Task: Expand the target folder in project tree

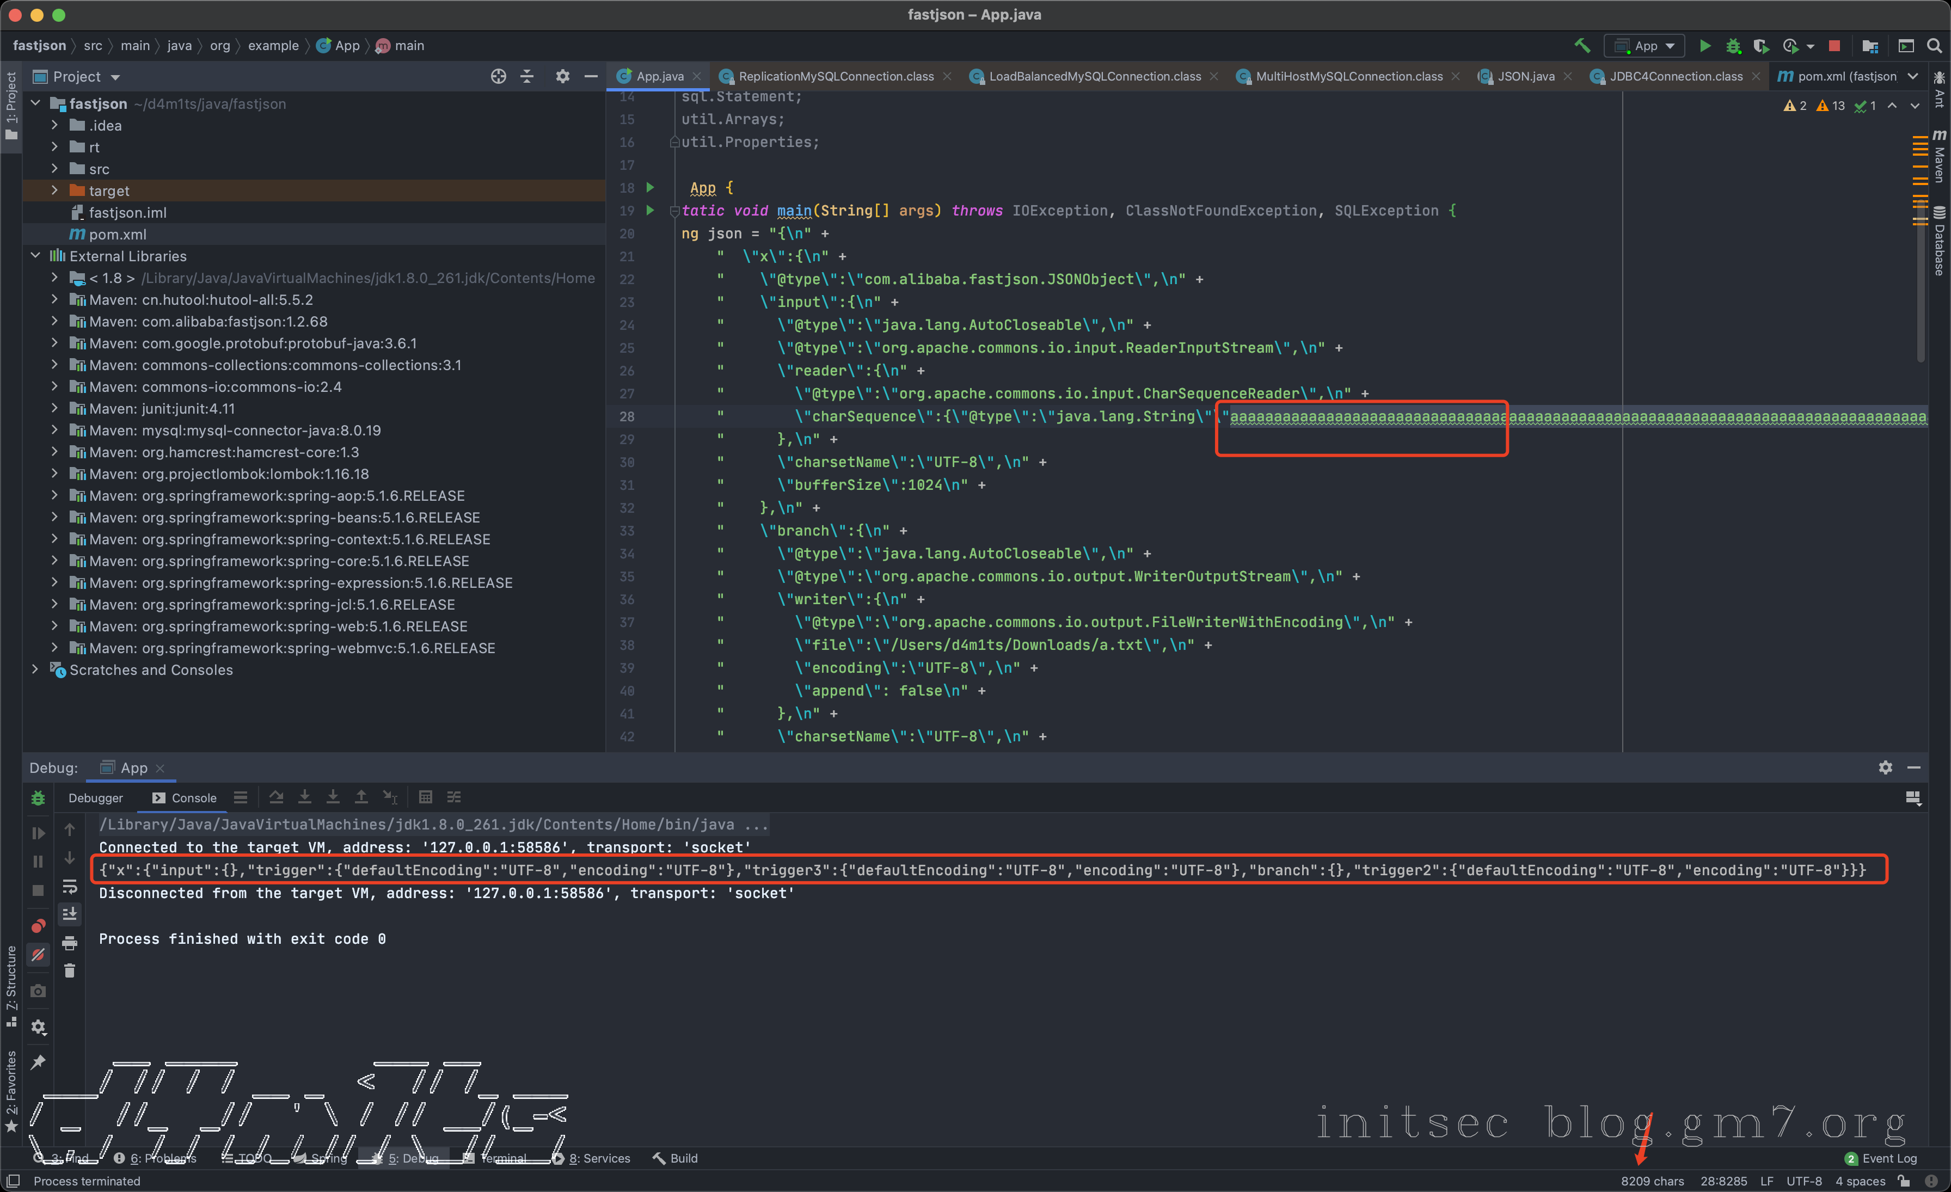Action: 54,190
